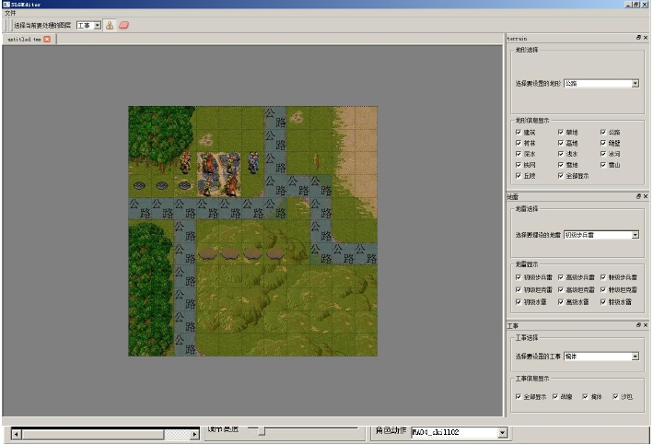Toggle the 特级步兵雷 display checkbox
This screenshot has height=445, width=653.
[x=603, y=277]
